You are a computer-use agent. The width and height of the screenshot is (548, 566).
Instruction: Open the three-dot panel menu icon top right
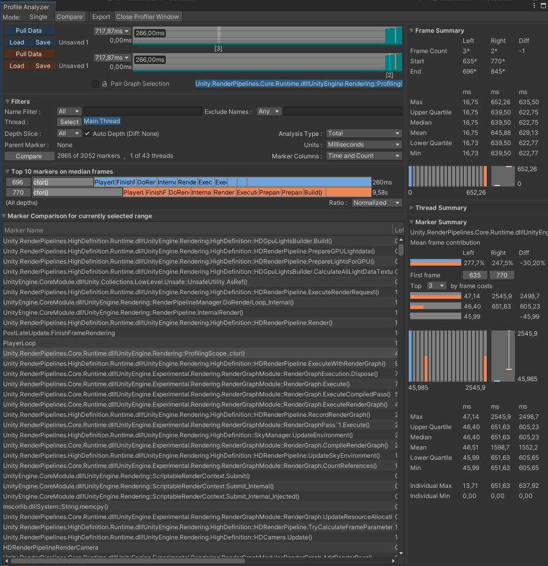[534, 5]
